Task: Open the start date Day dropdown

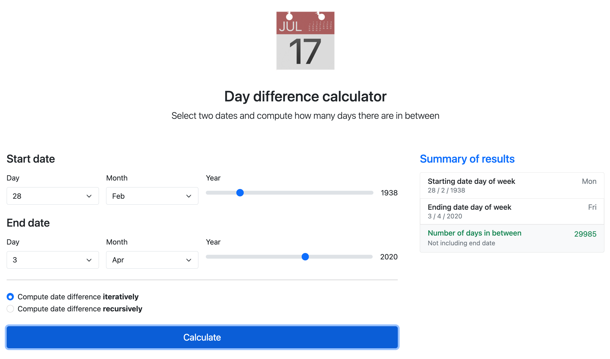Action: [x=53, y=196]
